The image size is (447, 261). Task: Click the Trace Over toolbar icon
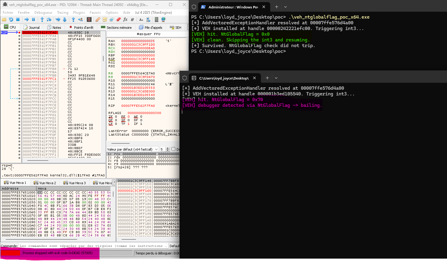[65, 19]
